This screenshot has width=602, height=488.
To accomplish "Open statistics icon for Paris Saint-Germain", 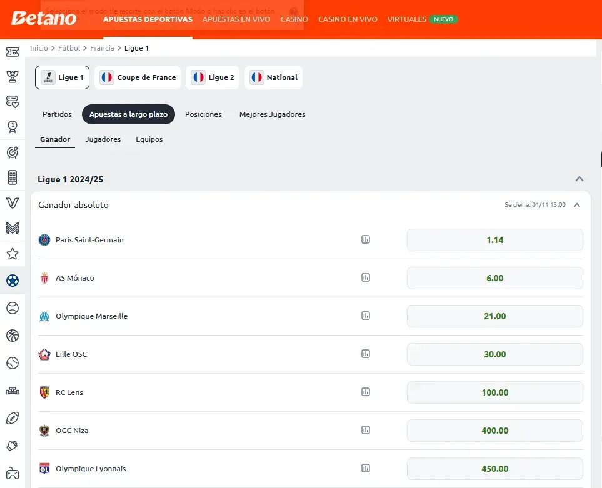I will [366, 239].
